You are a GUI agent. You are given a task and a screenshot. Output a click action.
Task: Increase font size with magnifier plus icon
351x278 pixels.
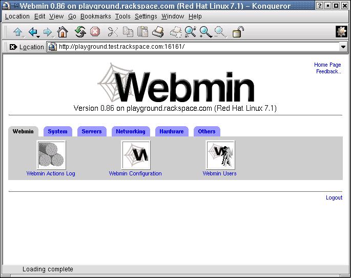(205, 32)
